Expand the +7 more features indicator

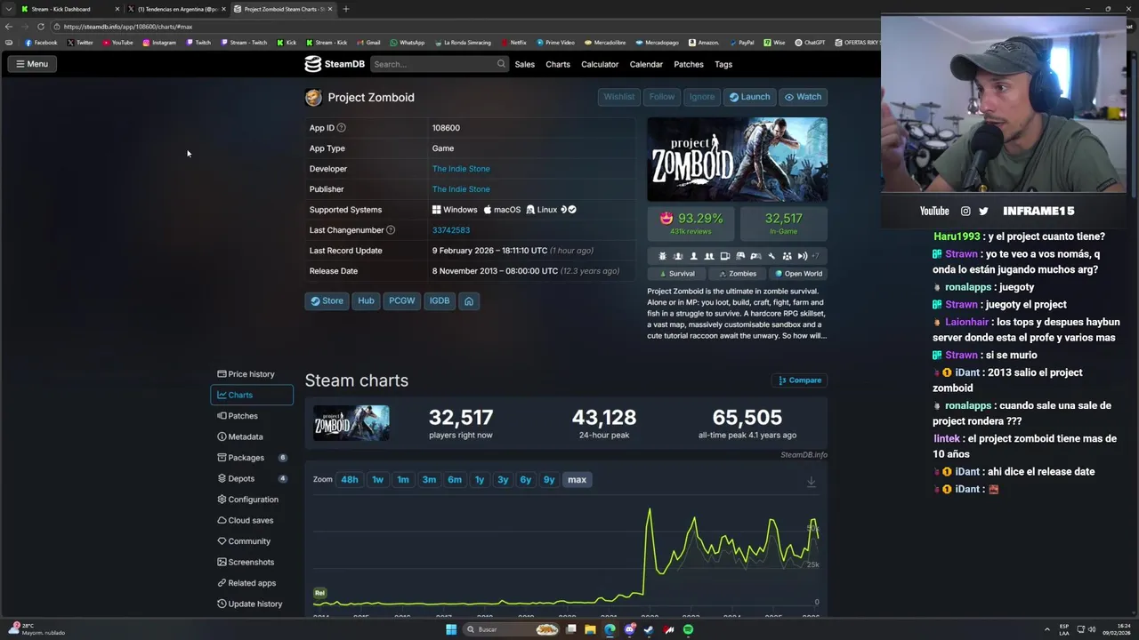pyautogui.click(x=815, y=256)
